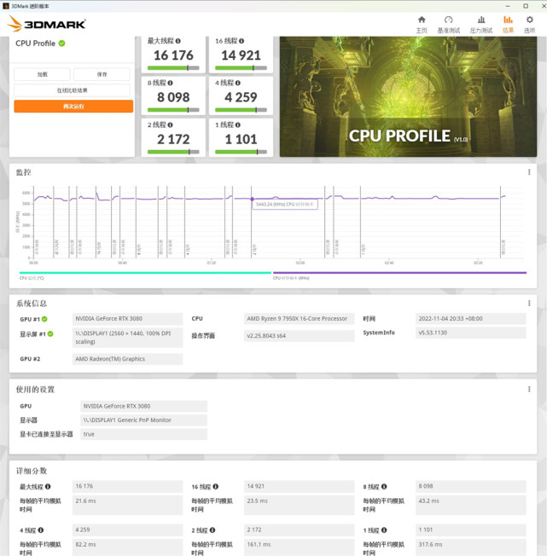Click the 43.2 ms frame time value
547x556 pixels.
point(471,505)
